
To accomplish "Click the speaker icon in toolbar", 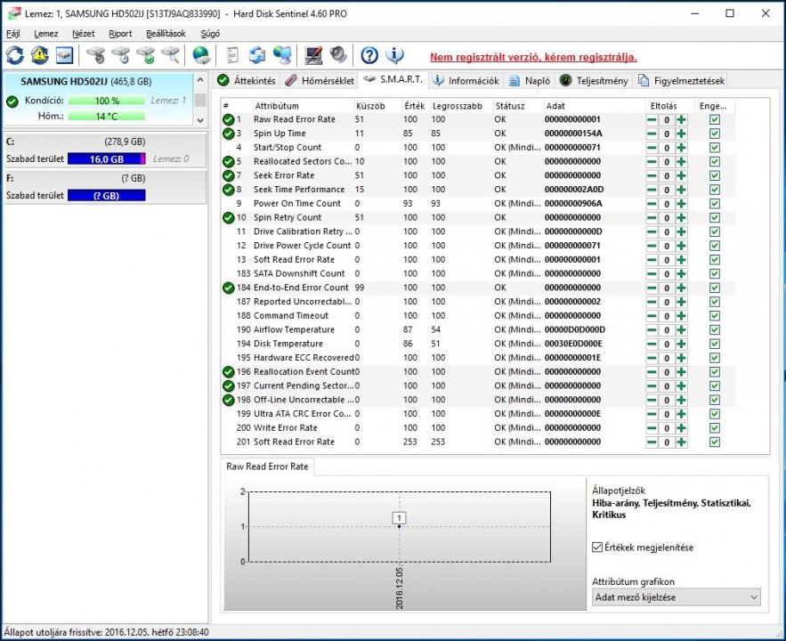I will coord(338,55).
